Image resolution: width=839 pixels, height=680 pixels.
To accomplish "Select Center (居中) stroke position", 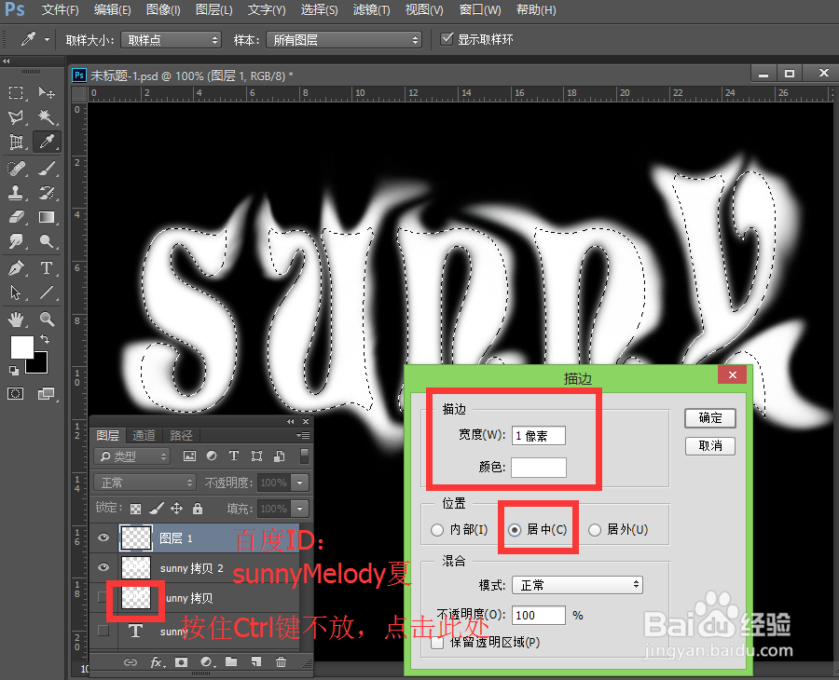I will tap(515, 530).
